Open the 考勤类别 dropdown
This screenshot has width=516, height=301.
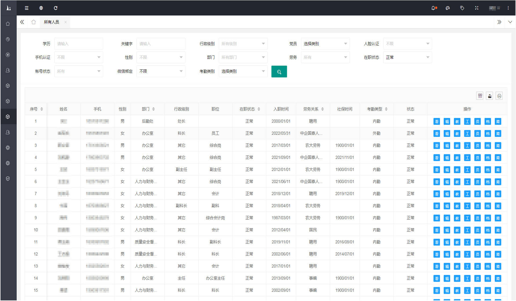pyautogui.click(x=243, y=71)
